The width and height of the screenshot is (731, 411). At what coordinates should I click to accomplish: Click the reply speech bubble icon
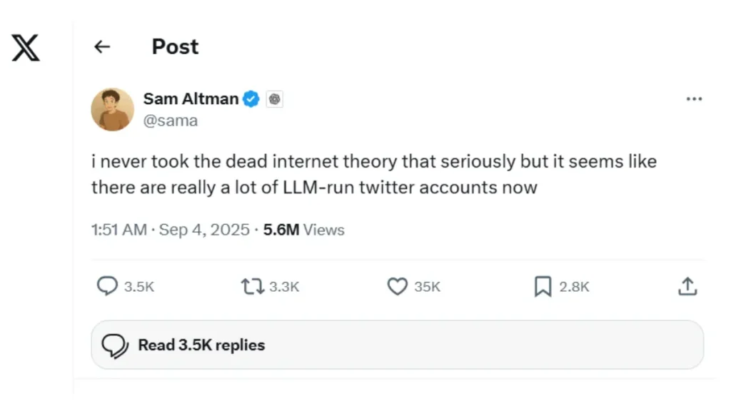tap(107, 286)
